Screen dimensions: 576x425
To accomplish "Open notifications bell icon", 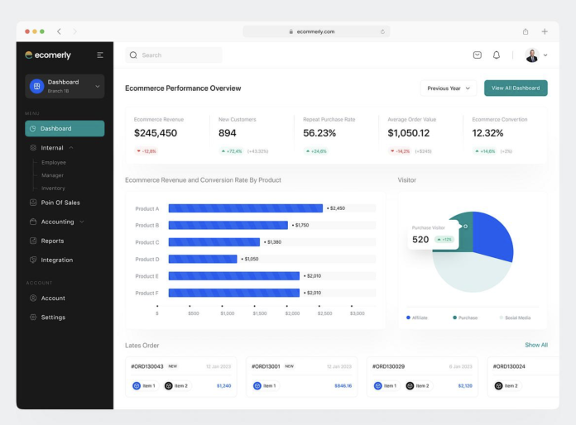I will click(497, 55).
